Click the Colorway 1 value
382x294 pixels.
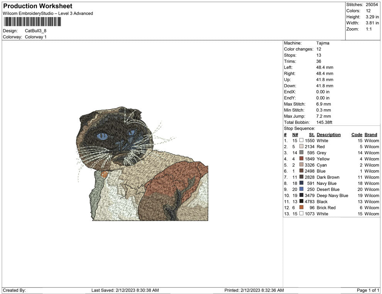tap(35, 37)
